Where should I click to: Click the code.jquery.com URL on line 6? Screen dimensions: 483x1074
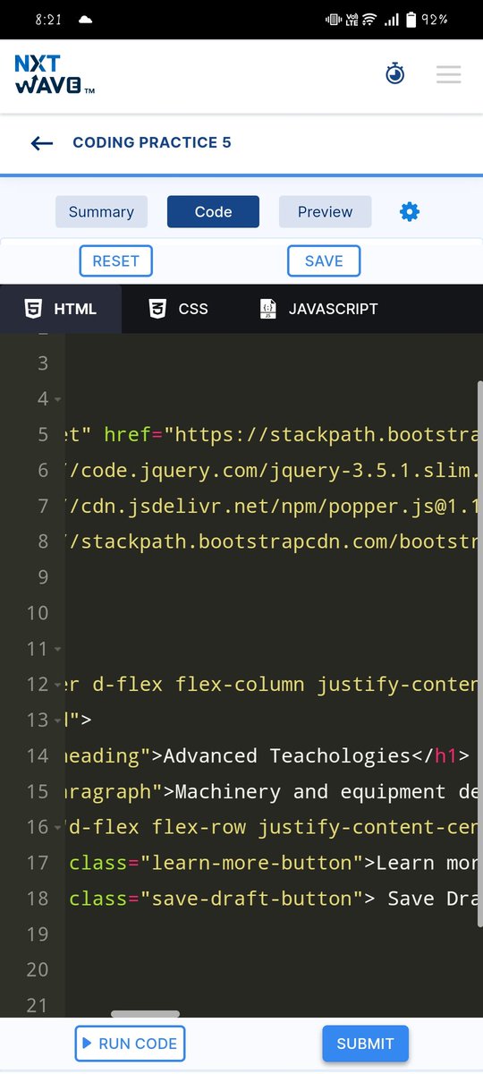274,471
